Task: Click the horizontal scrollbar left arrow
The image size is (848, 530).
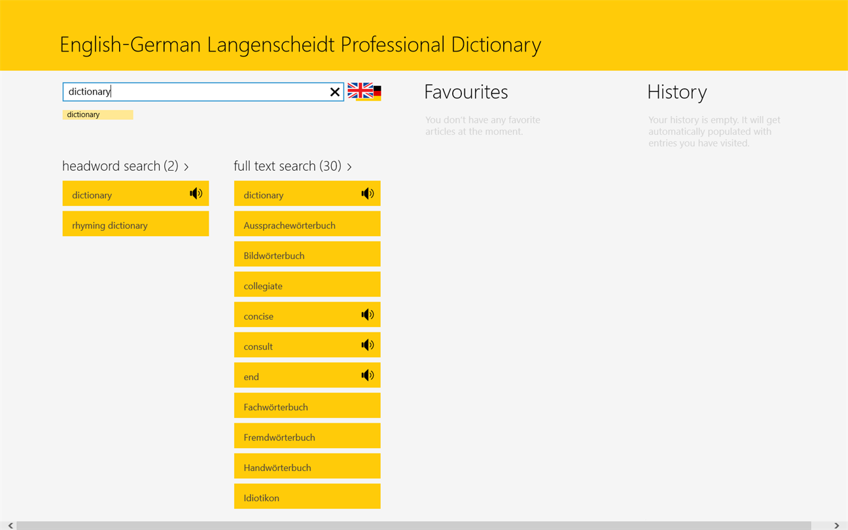Action: (x=10, y=525)
